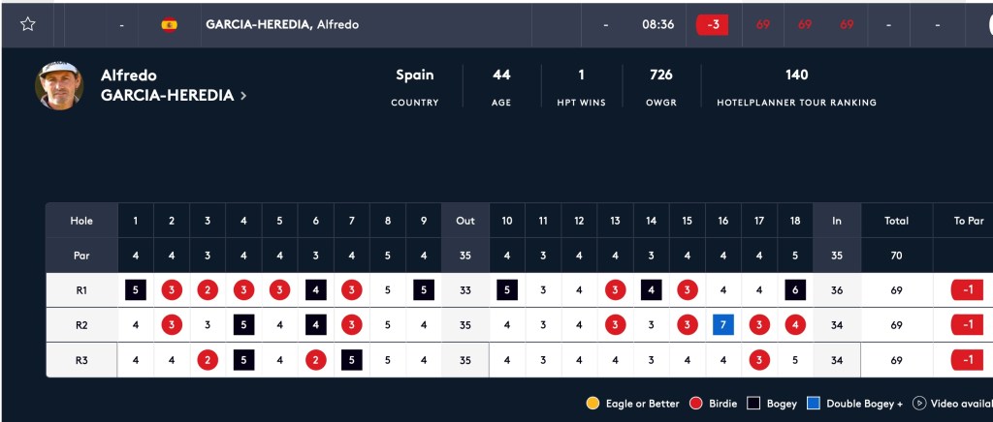This screenshot has width=993, height=422.
Task: Click R3 birdie circle on hole 17
Action: point(759,360)
